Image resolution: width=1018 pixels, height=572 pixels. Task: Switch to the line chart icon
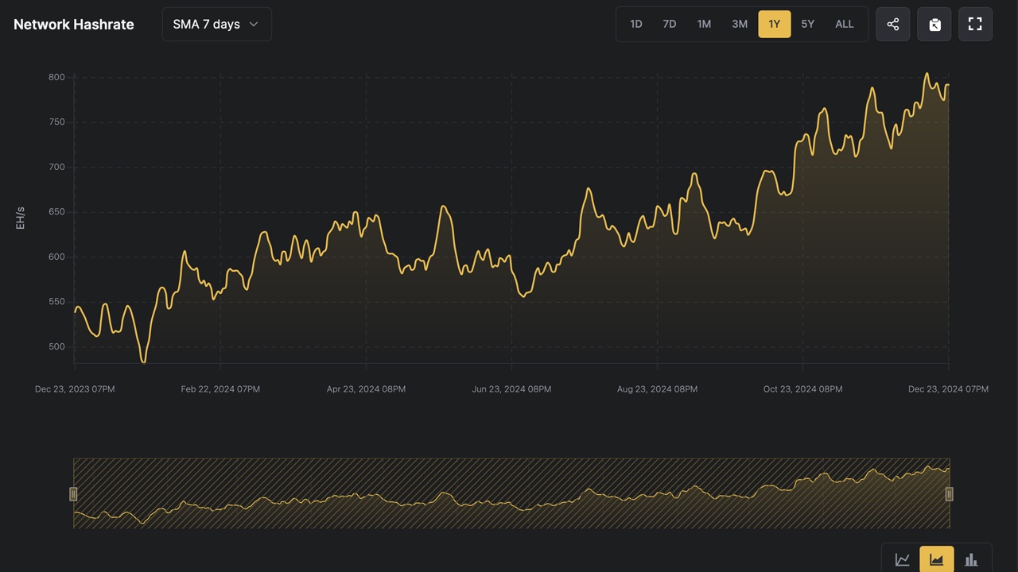tap(902, 558)
